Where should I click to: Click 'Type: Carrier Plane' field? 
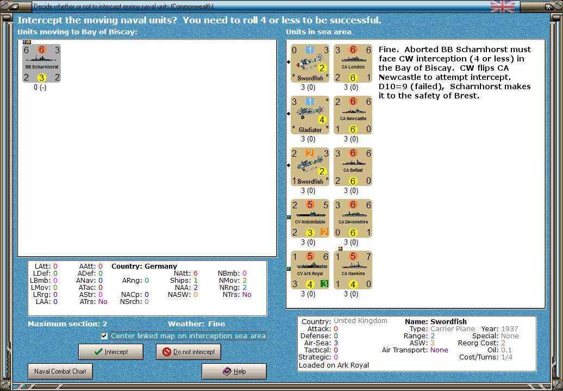click(442, 329)
